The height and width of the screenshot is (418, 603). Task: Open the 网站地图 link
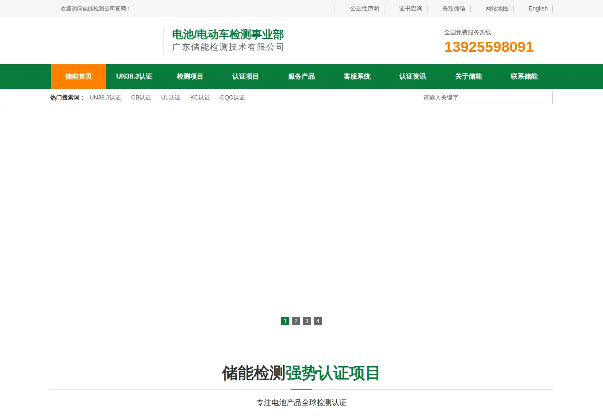pyautogui.click(x=497, y=8)
